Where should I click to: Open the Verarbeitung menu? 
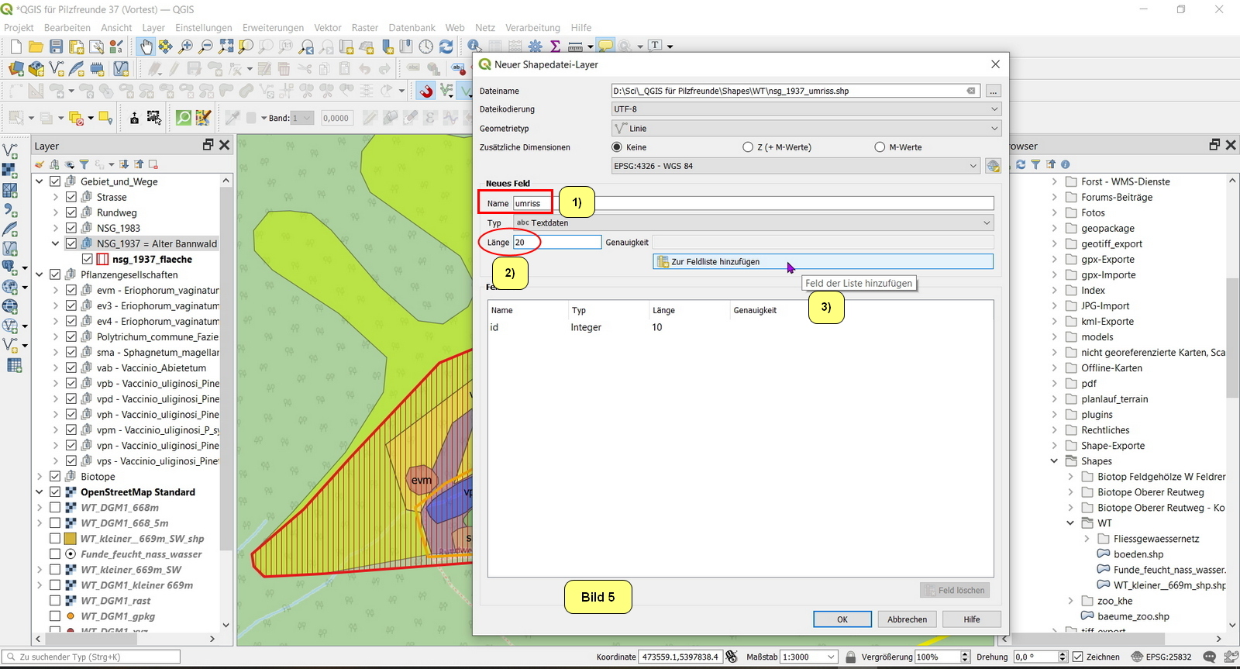point(532,27)
